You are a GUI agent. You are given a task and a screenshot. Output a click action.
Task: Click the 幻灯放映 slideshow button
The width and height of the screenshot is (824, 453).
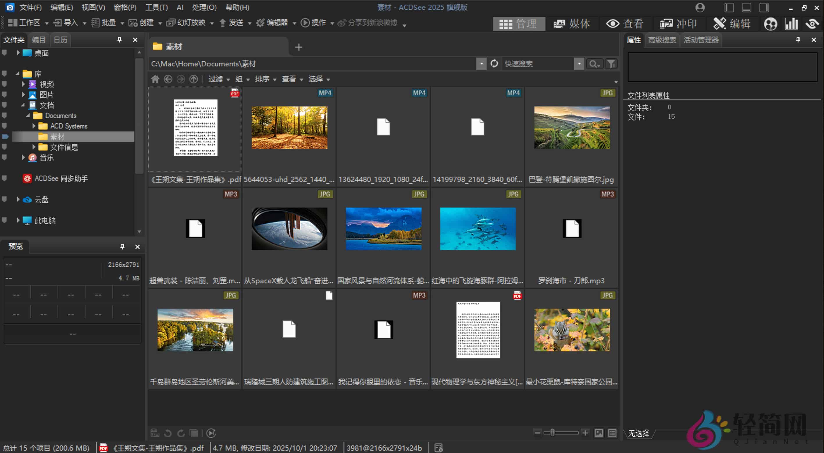(189, 23)
